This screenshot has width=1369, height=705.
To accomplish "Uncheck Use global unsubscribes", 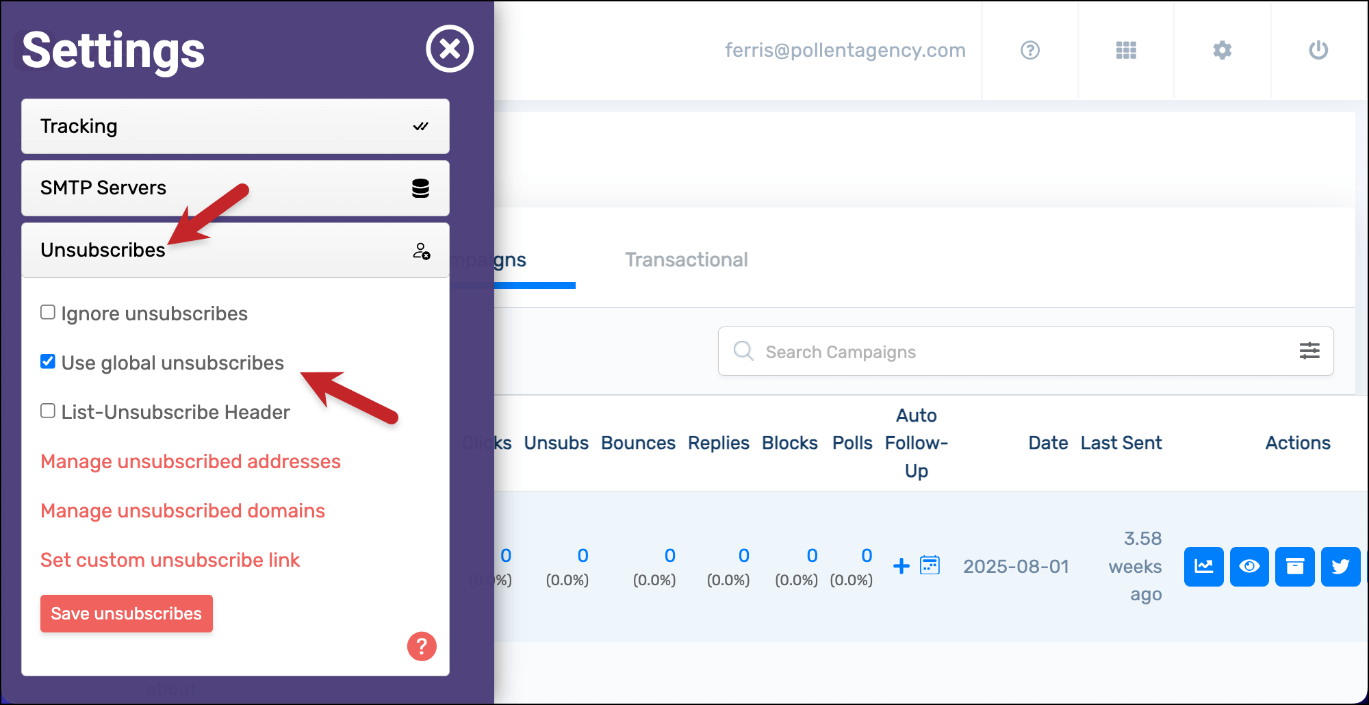I will (x=48, y=362).
